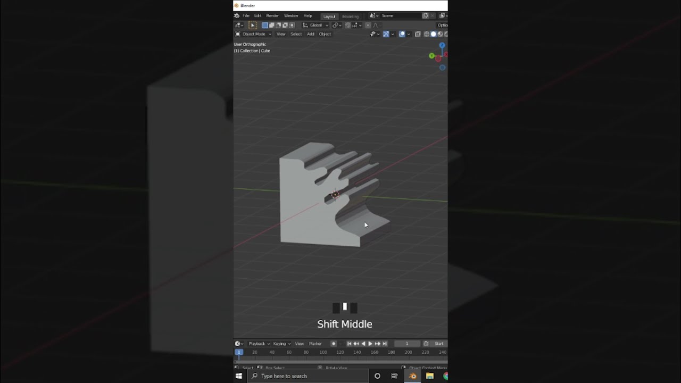The image size is (681, 383).
Task: Open the Edit menu
Action: coord(258,16)
